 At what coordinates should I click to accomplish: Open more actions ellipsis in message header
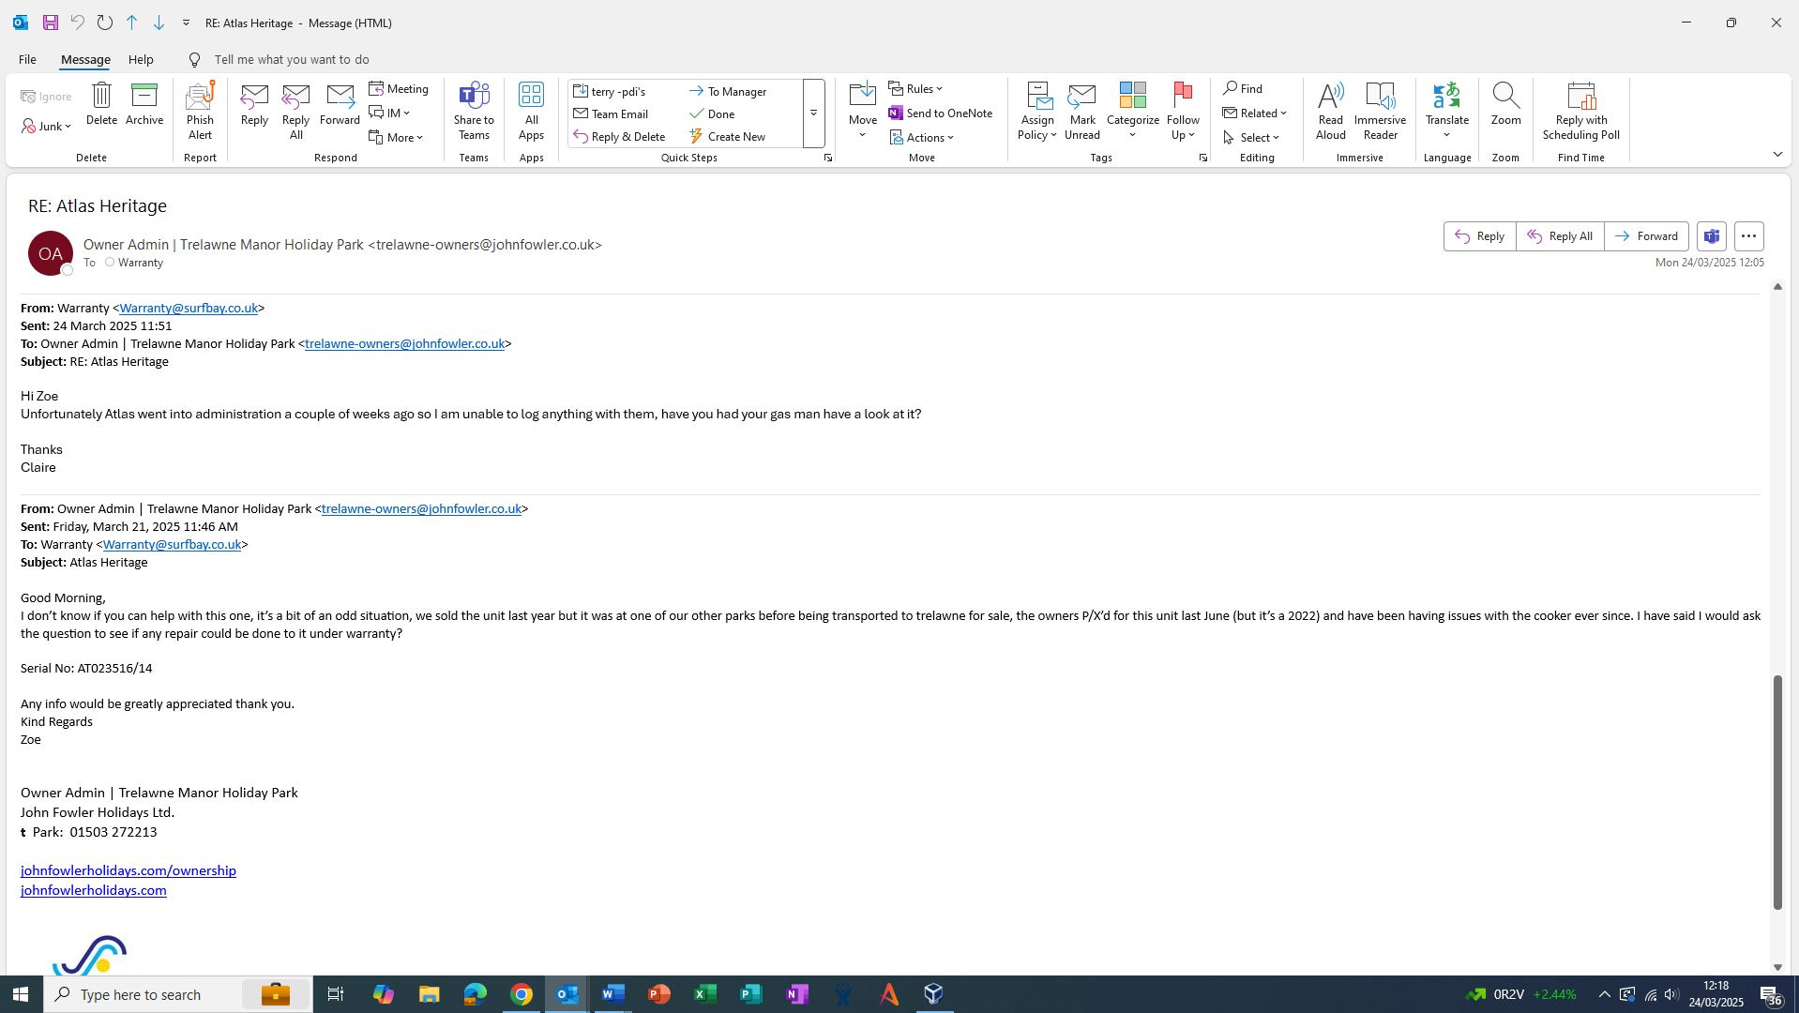click(1748, 236)
